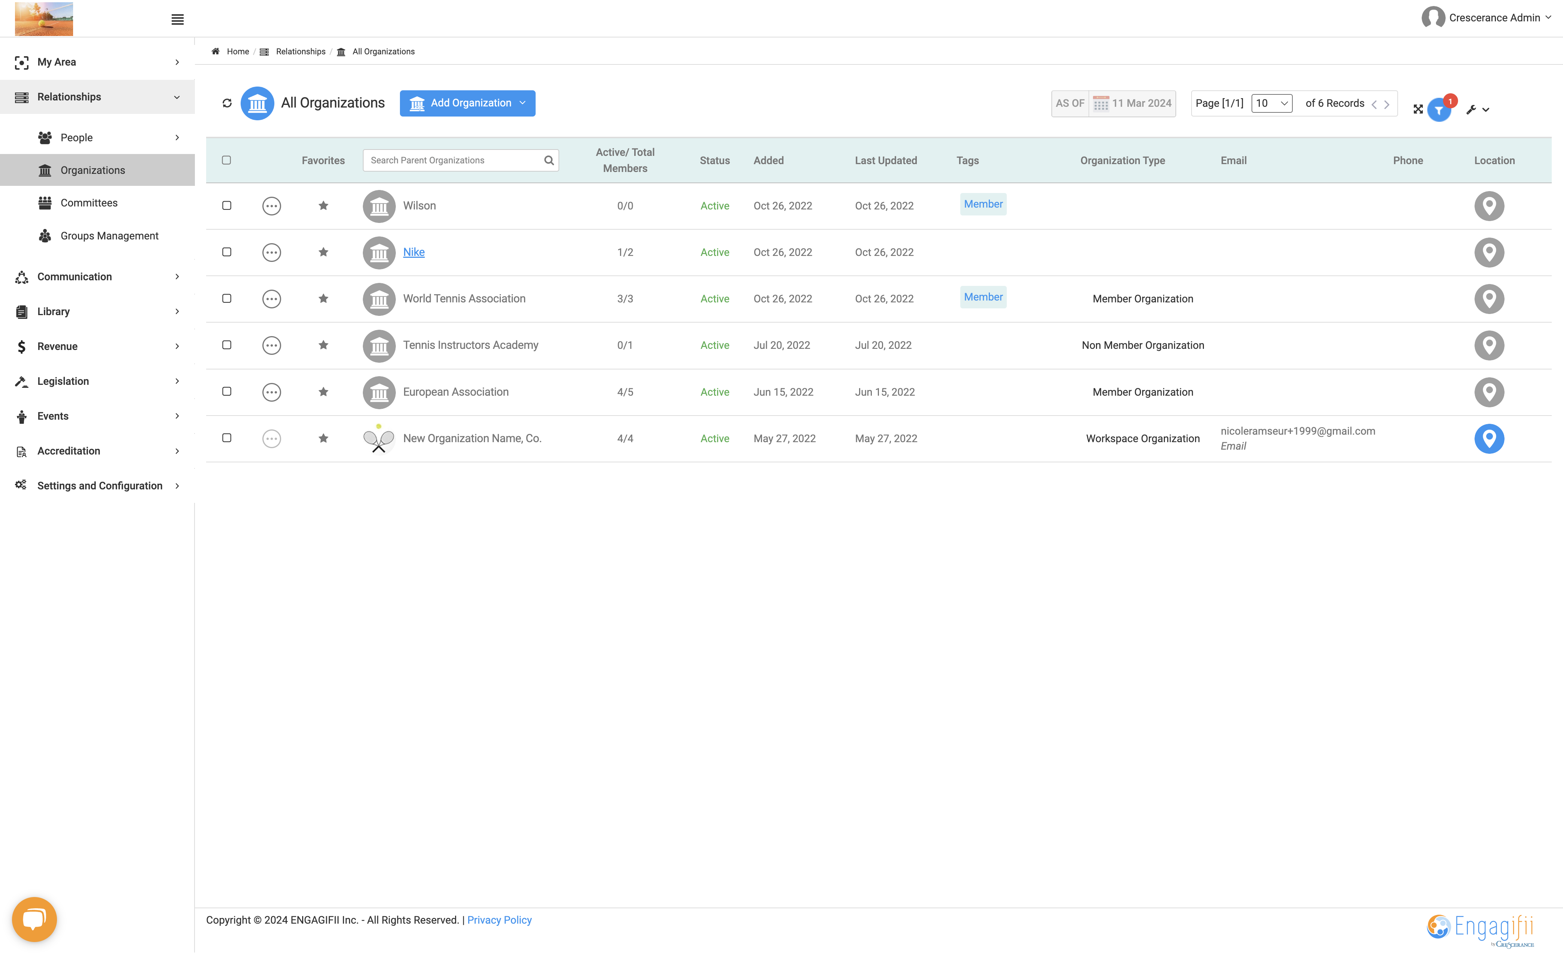1563x954 pixels.
Task: Click the Search Parent Organizations field
Action: tap(461, 160)
